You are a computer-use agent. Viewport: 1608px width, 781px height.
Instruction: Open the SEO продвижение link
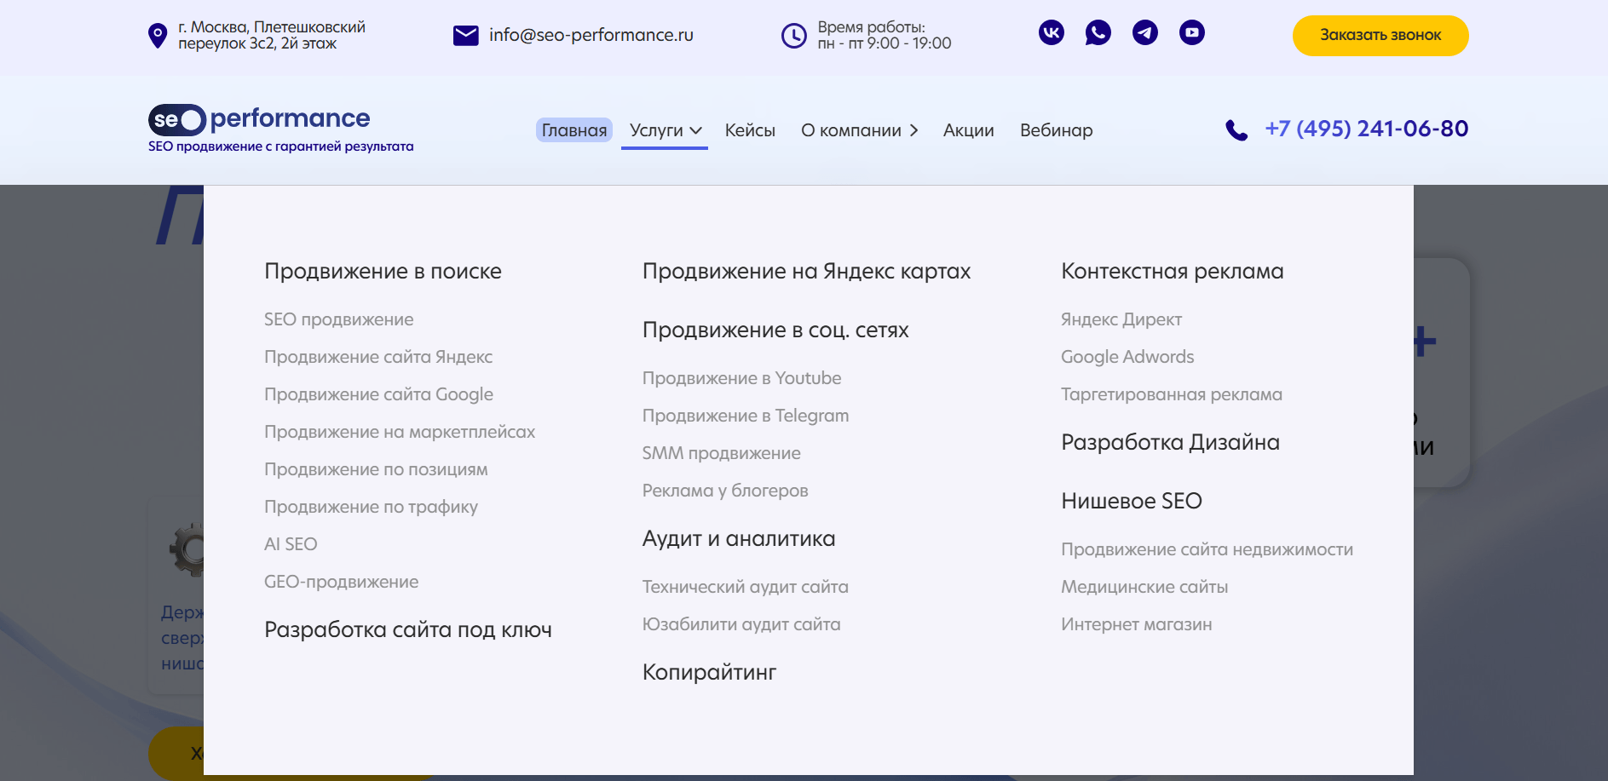(x=338, y=319)
